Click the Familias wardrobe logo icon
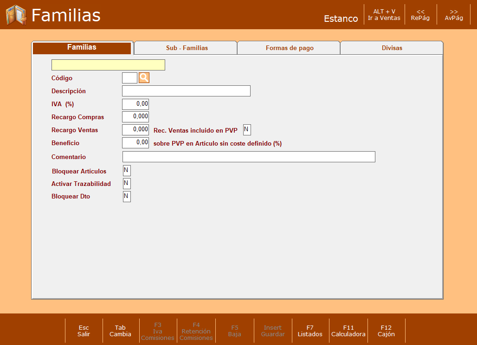This screenshot has height=345, width=477. coord(16,15)
